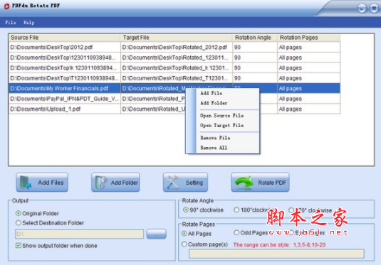Click the Rotated_T12301 target file cell
The width and height of the screenshot is (381, 265).
(x=177, y=78)
